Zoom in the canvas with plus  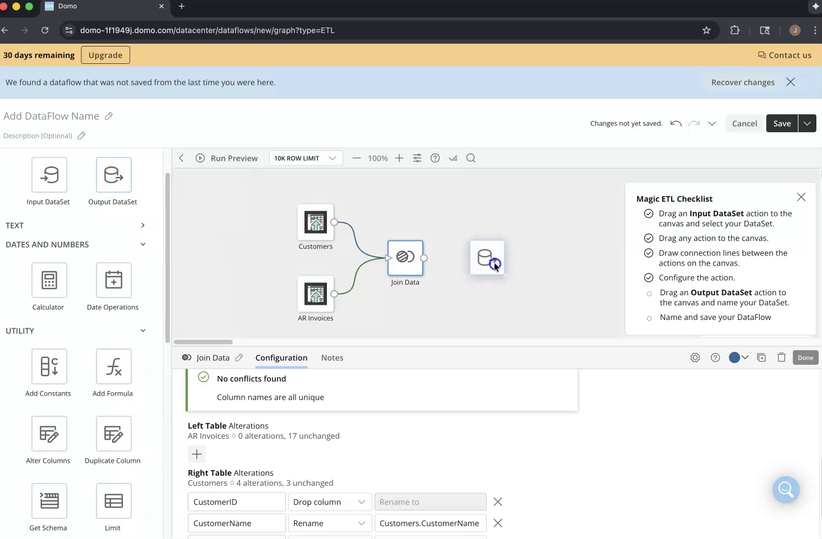point(399,158)
